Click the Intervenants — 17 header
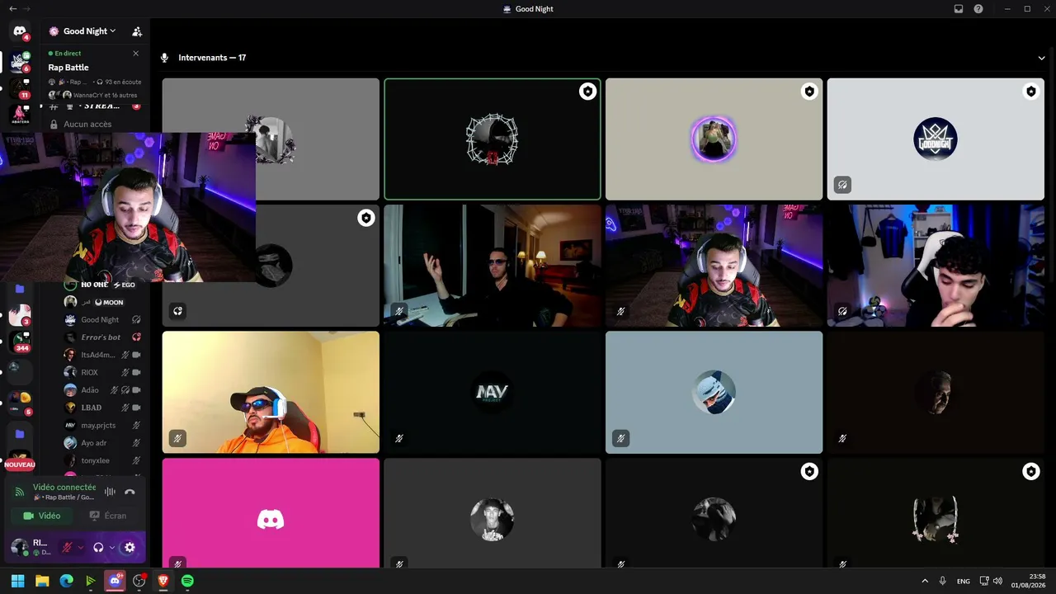Viewport: 1056px width, 594px height. click(x=212, y=58)
